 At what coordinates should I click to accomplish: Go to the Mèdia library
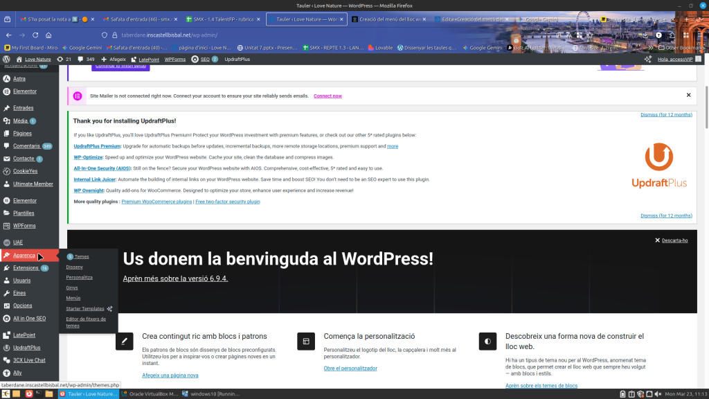20,121
